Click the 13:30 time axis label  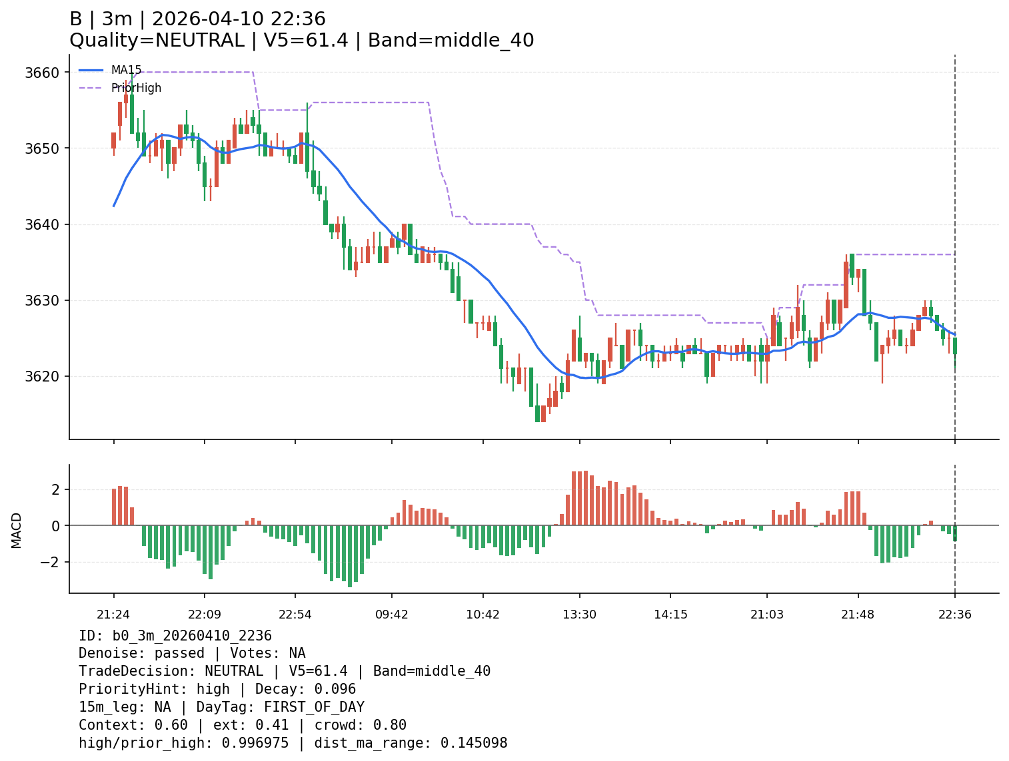pyautogui.click(x=579, y=615)
